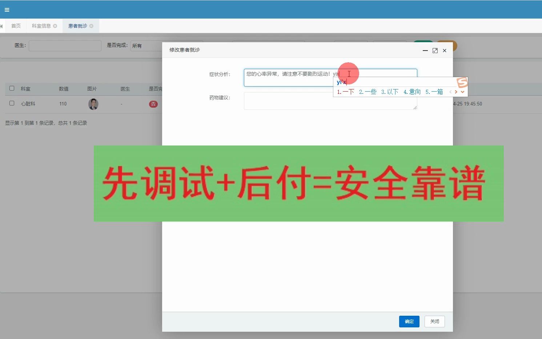The height and width of the screenshot is (339, 542).
Task: Click the tab collapse arrow at far left
Action: (x=2, y=25)
